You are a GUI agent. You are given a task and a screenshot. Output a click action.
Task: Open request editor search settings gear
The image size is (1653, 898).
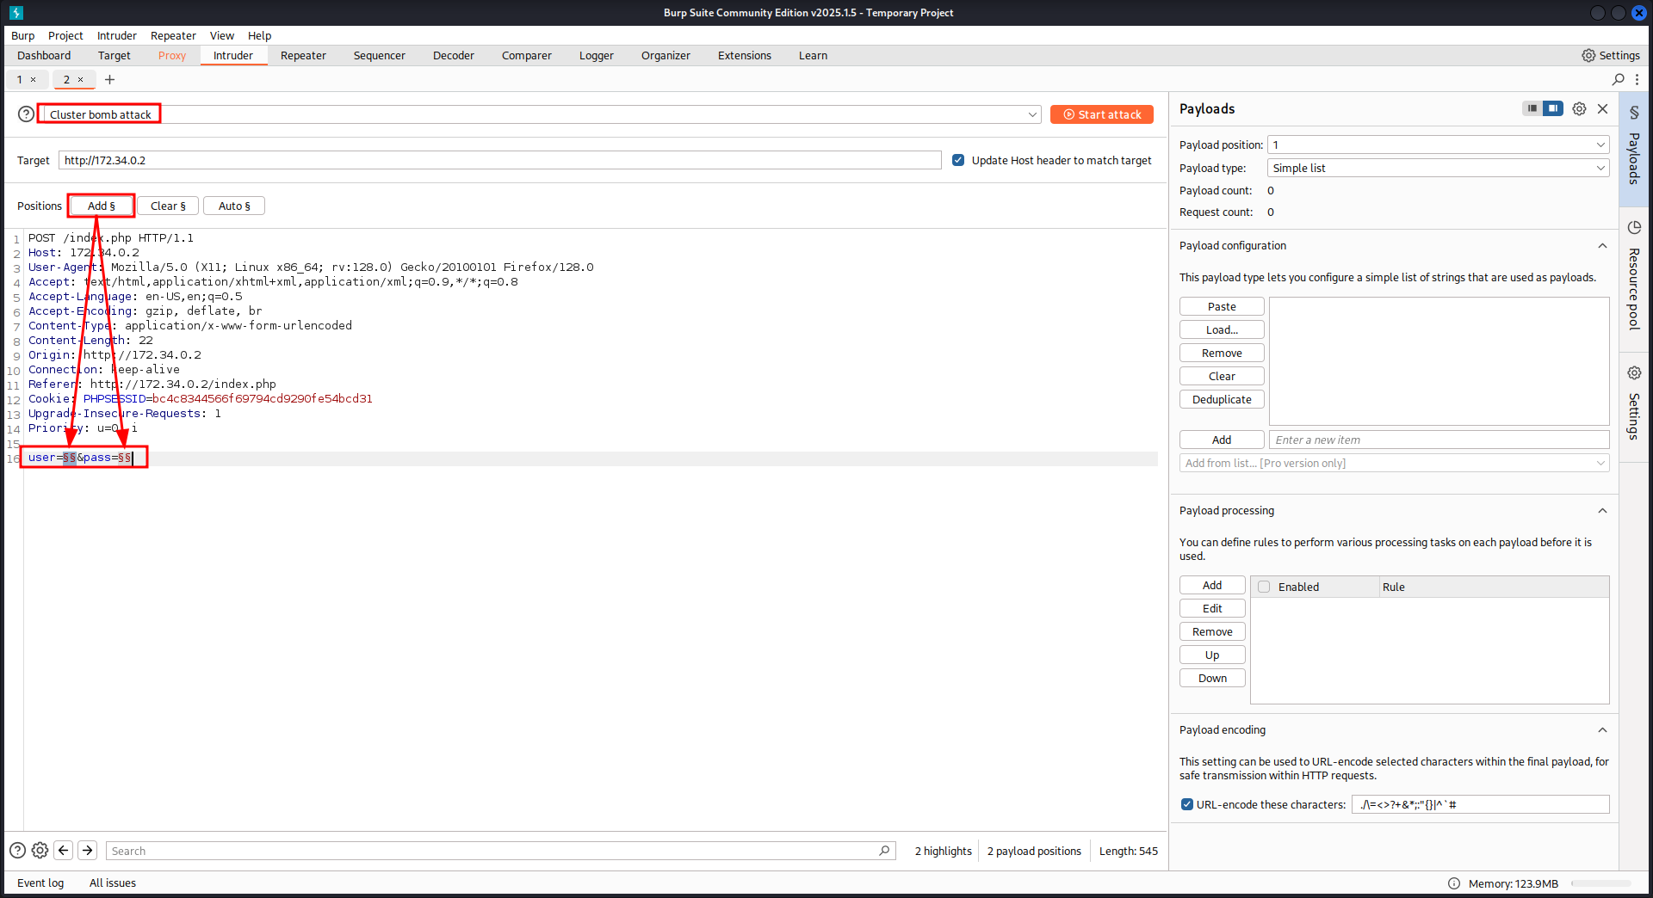[40, 850]
